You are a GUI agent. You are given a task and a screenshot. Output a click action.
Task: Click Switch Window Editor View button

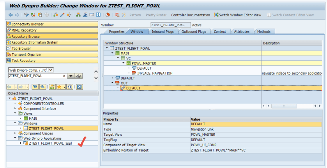pos(237,15)
